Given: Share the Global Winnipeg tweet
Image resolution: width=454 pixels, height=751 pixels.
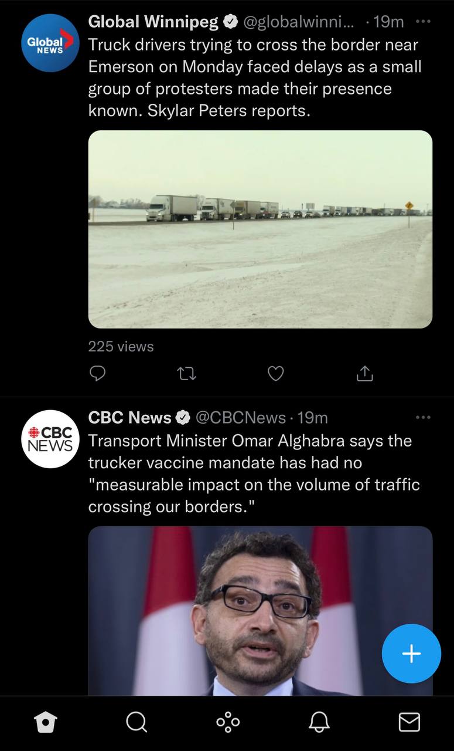Looking at the screenshot, I should pyautogui.click(x=364, y=373).
